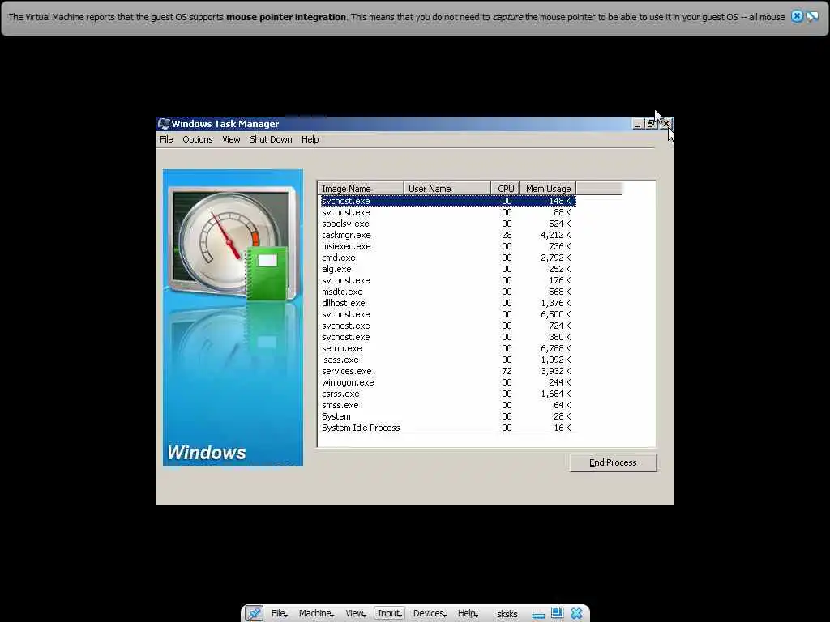Image resolution: width=830 pixels, height=622 pixels.
Task: Select the svchost.exe row using 88 K
Action: 447,212
